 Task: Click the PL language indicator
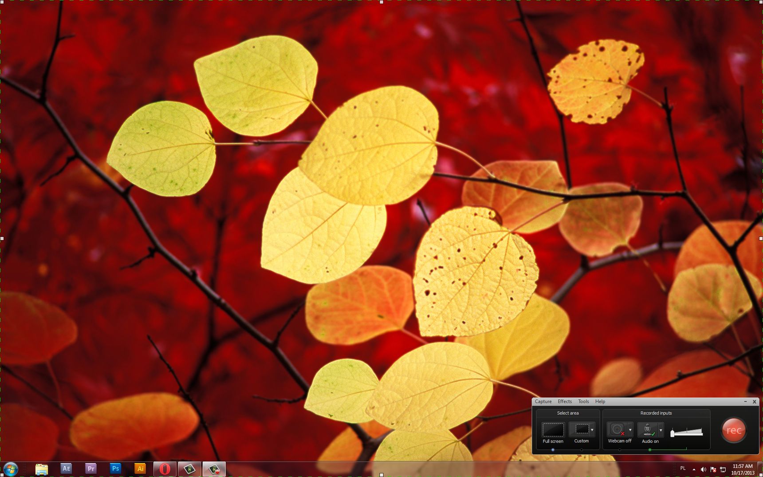tap(683, 469)
